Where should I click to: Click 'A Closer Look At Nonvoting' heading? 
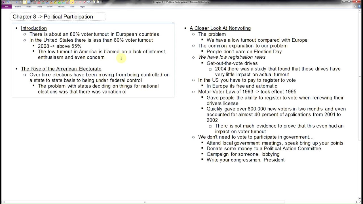pos(220,28)
